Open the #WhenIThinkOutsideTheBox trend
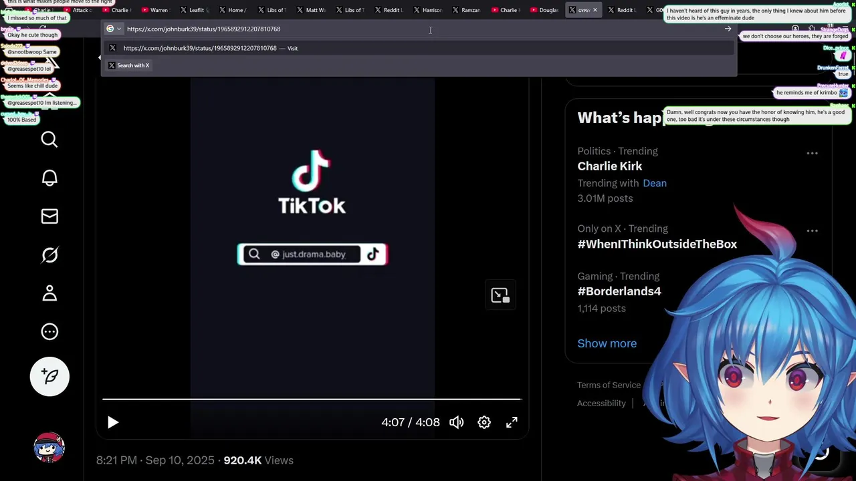Viewport: 856px width, 481px height. coord(657,244)
